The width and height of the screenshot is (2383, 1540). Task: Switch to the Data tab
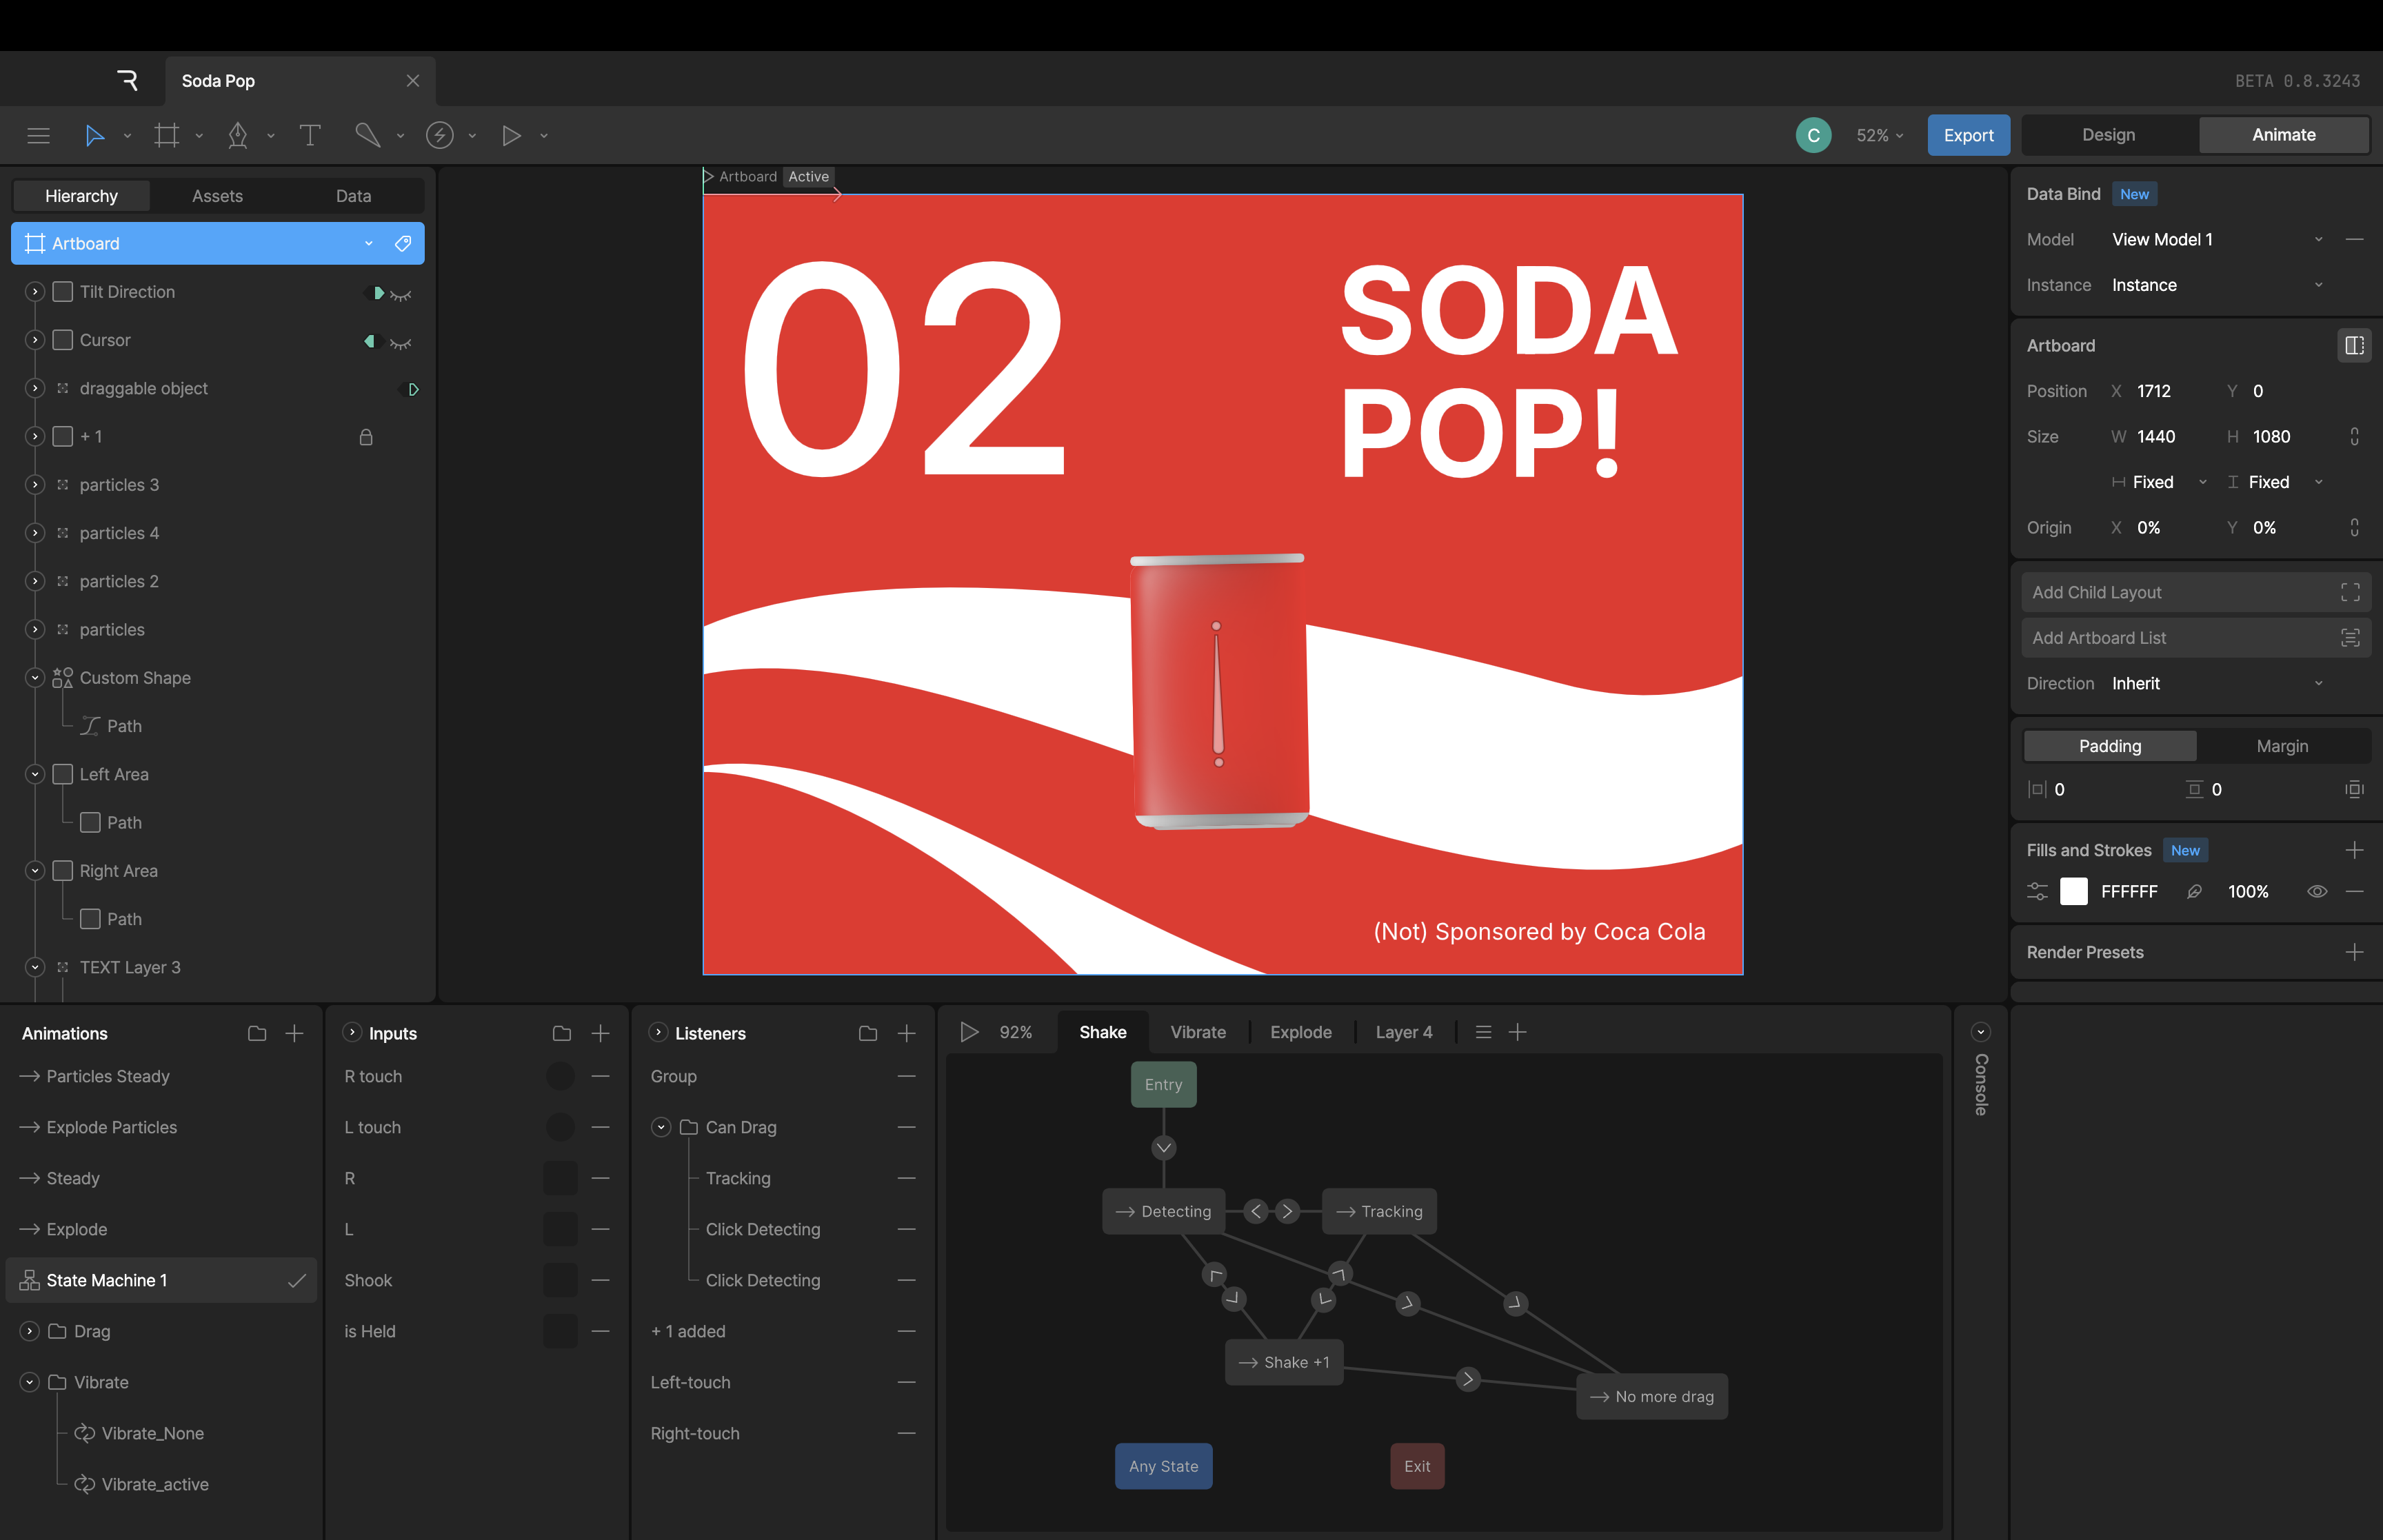point(353,196)
